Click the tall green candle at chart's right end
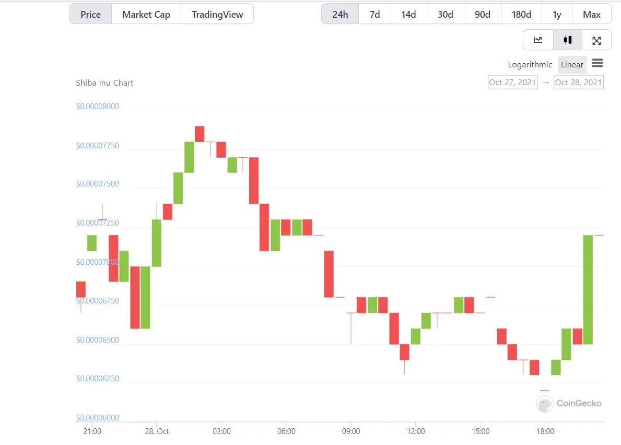The image size is (621, 445). [x=588, y=289]
